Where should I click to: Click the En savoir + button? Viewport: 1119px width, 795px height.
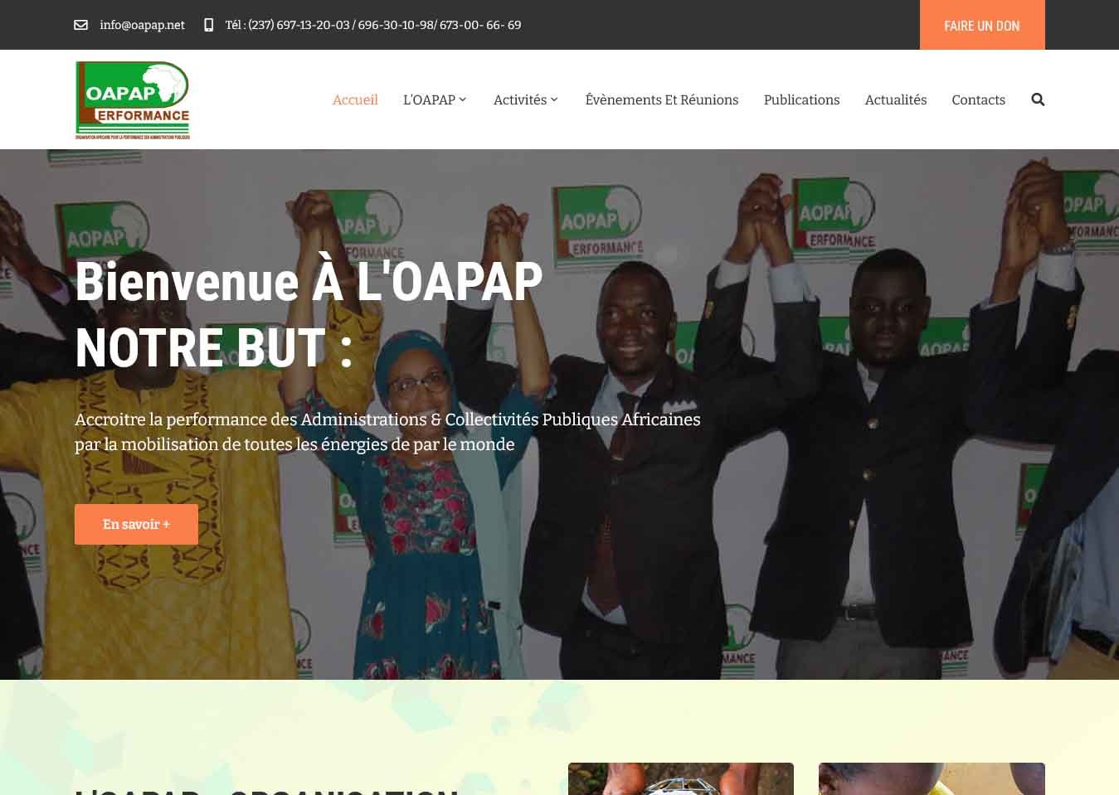[136, 524]
